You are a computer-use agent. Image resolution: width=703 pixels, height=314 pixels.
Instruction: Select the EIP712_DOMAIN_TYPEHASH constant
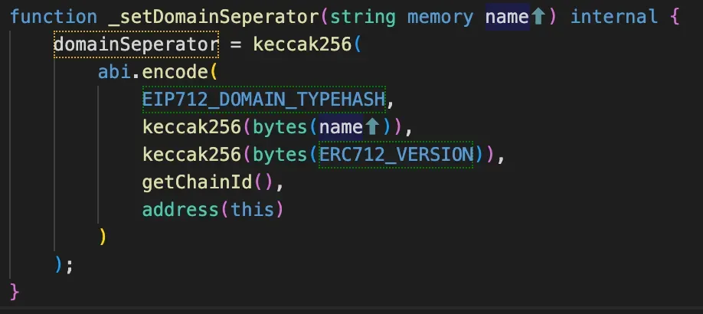click(x=263, y=100)
